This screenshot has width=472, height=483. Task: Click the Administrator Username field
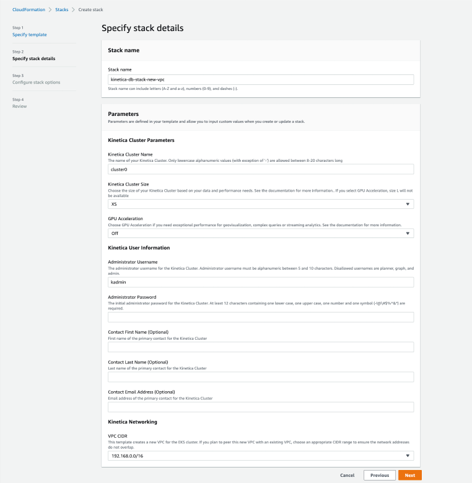point(261,282)
